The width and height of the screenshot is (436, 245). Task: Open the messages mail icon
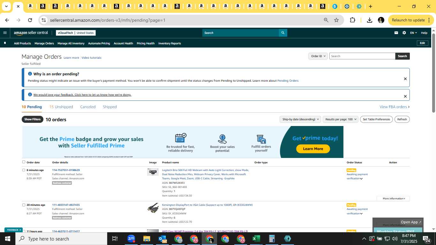tap(396, 33)
